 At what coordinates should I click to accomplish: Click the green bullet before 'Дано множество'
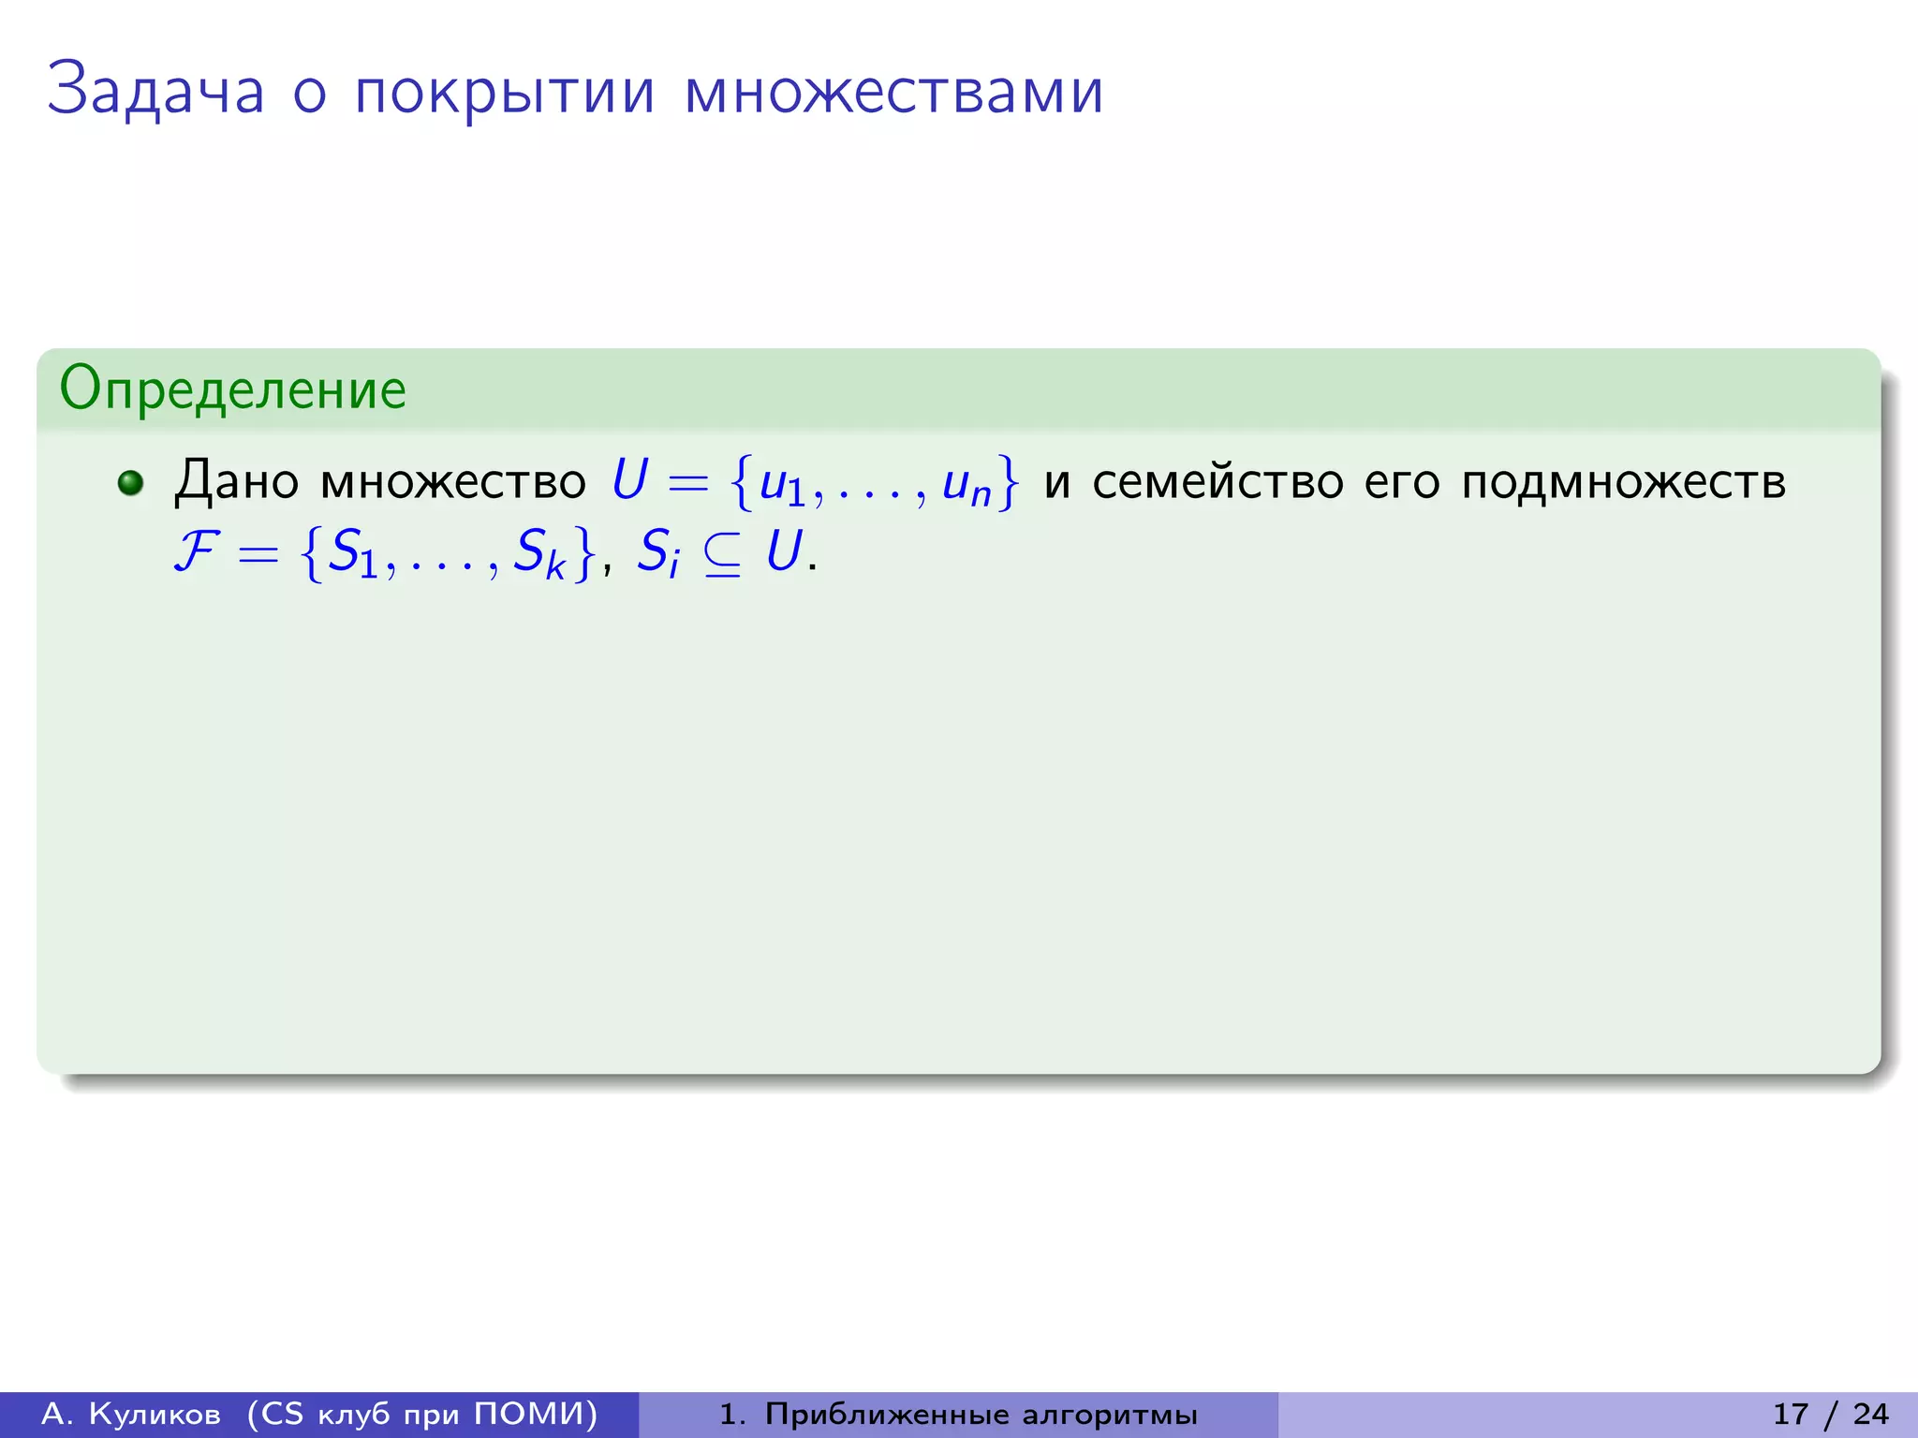130,483
